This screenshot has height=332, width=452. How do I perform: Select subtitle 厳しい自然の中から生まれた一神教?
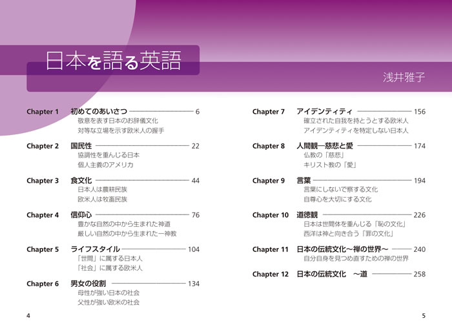(x=127, y=233)
